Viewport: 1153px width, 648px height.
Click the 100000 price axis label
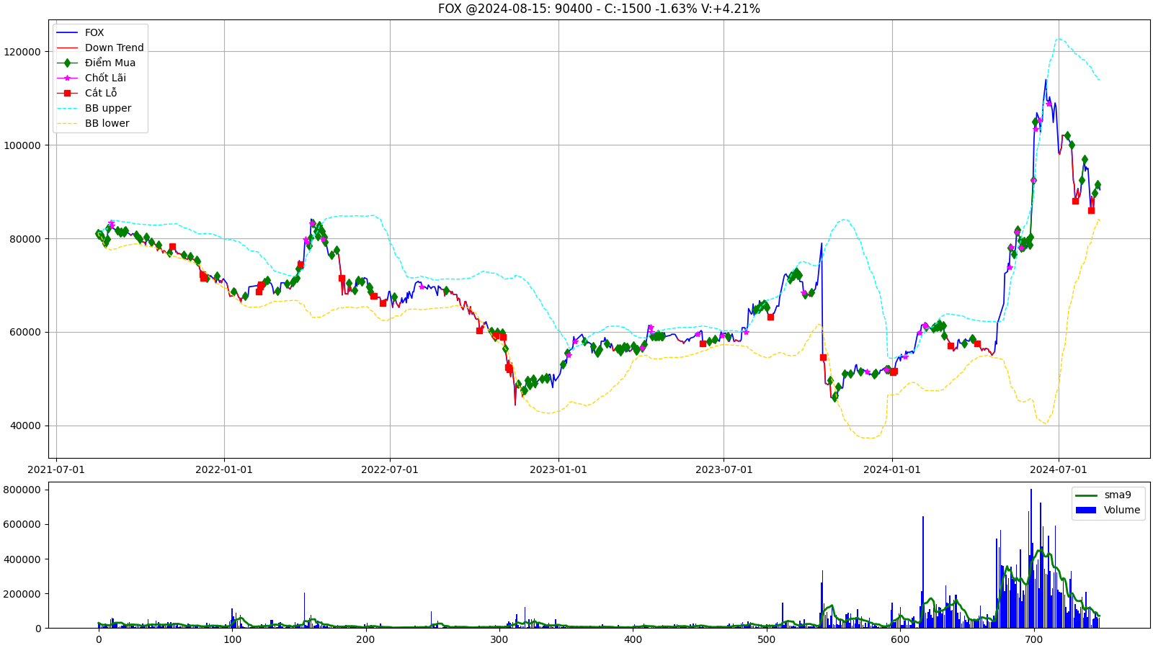coord(22,145)
